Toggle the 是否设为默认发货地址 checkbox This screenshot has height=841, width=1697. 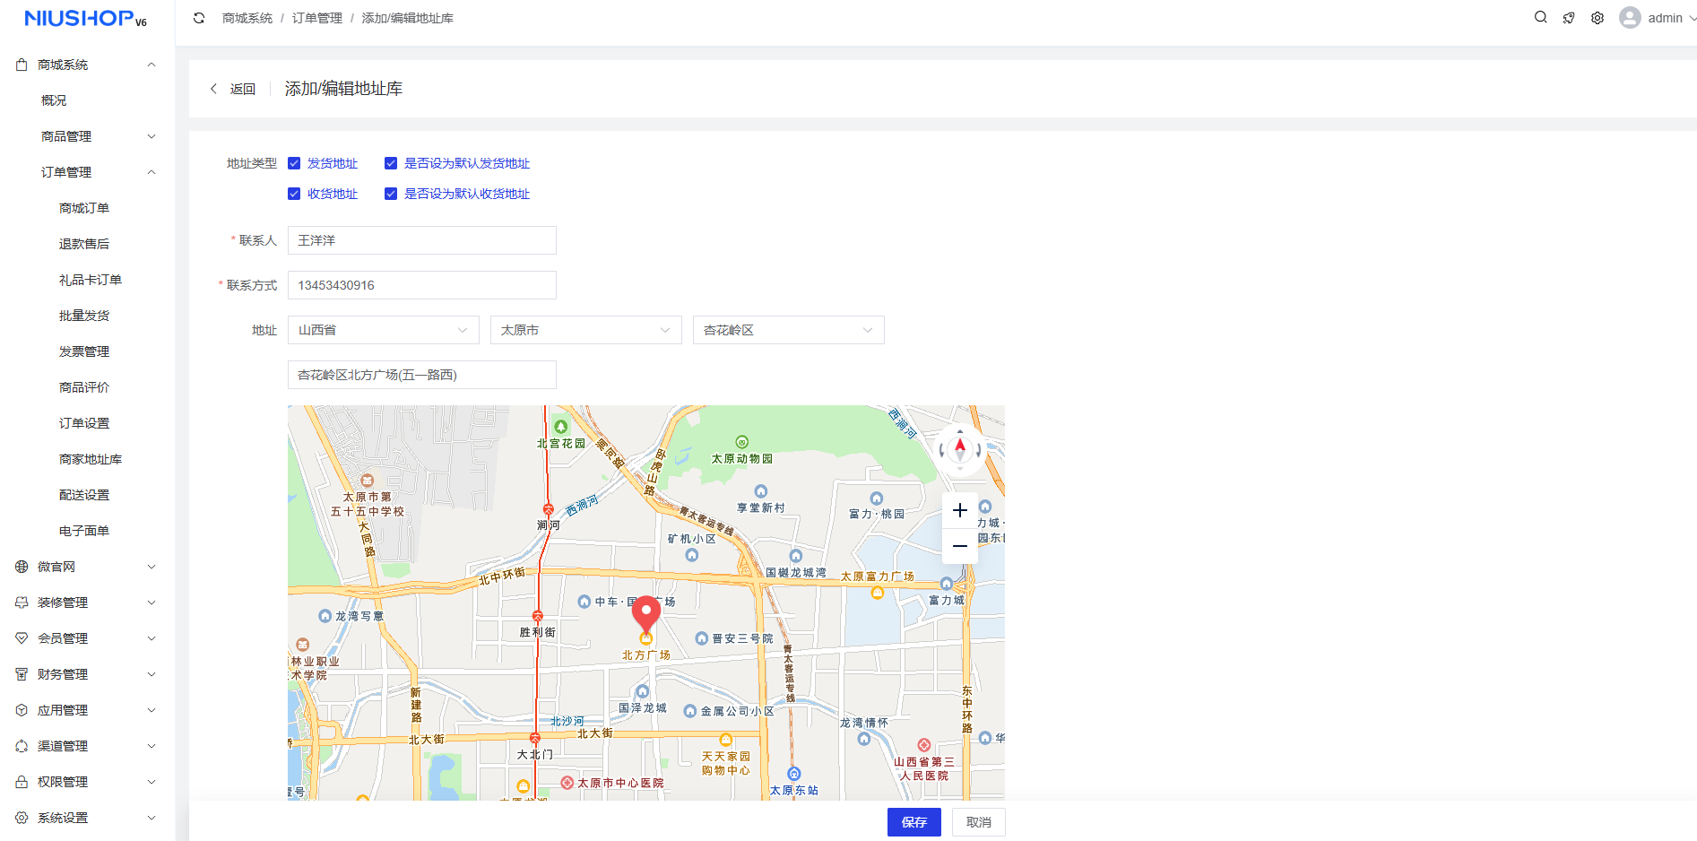coord(391,163)
